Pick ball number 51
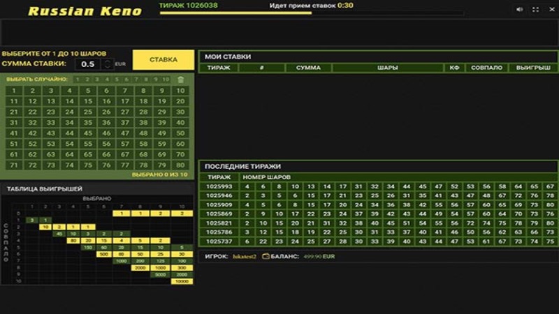Screen dimensions: 559x314 pyautogui.click(x=14, y=144)
